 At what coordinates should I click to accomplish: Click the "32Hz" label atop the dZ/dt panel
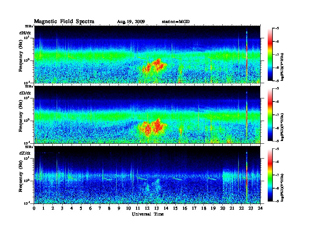click(x=29, y=147)
